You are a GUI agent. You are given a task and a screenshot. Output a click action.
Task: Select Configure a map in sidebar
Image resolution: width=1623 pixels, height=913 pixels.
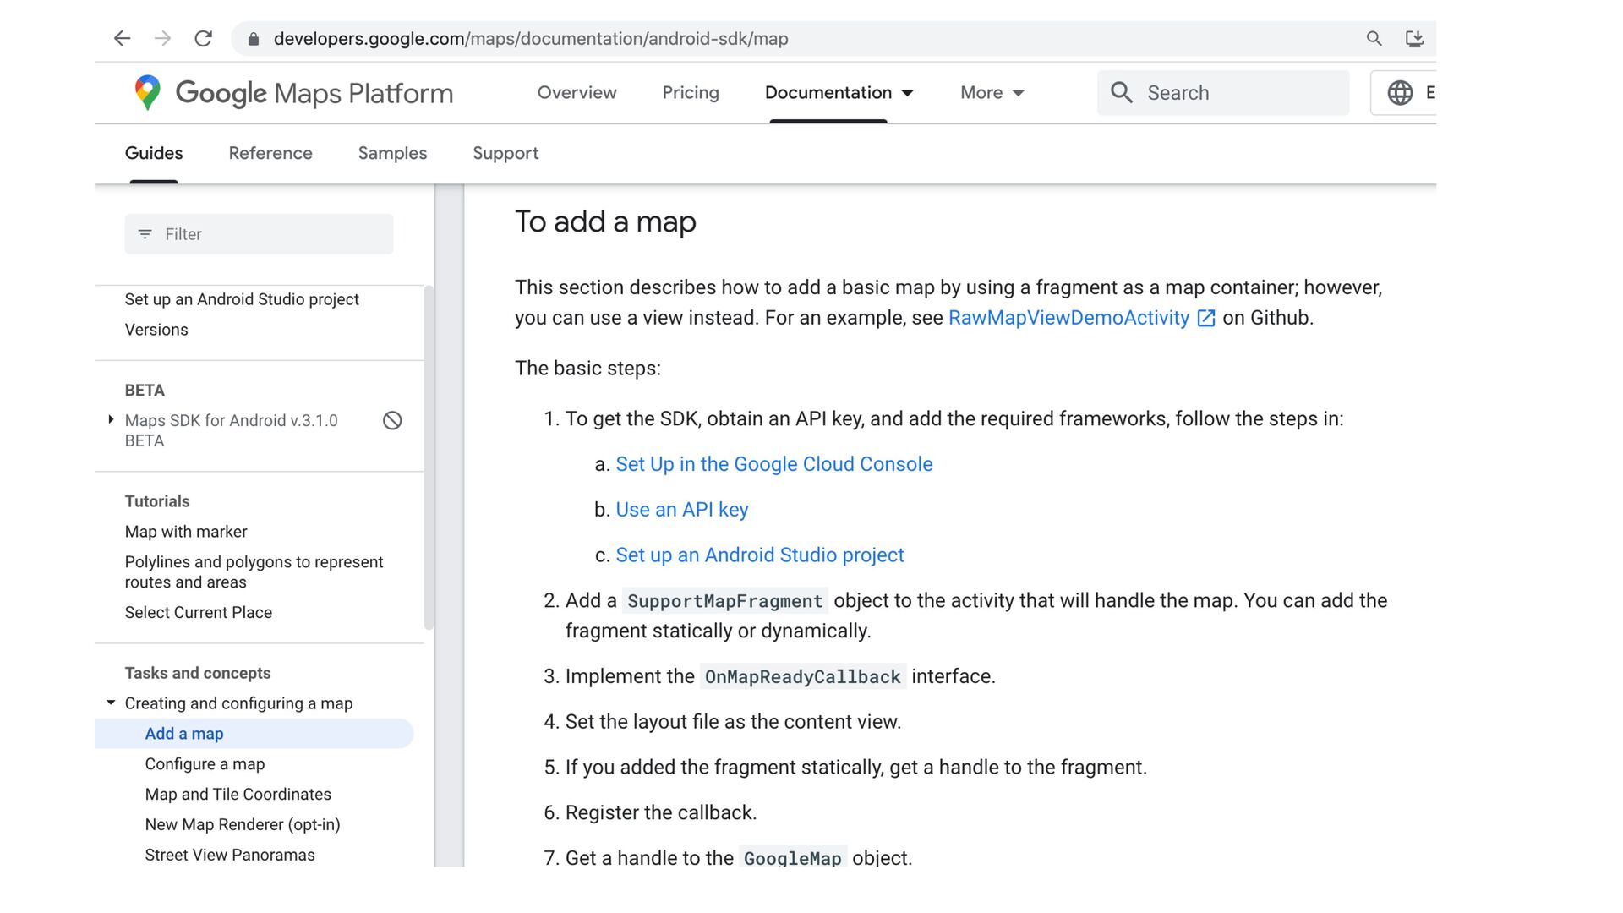click(x=205, y=764)
